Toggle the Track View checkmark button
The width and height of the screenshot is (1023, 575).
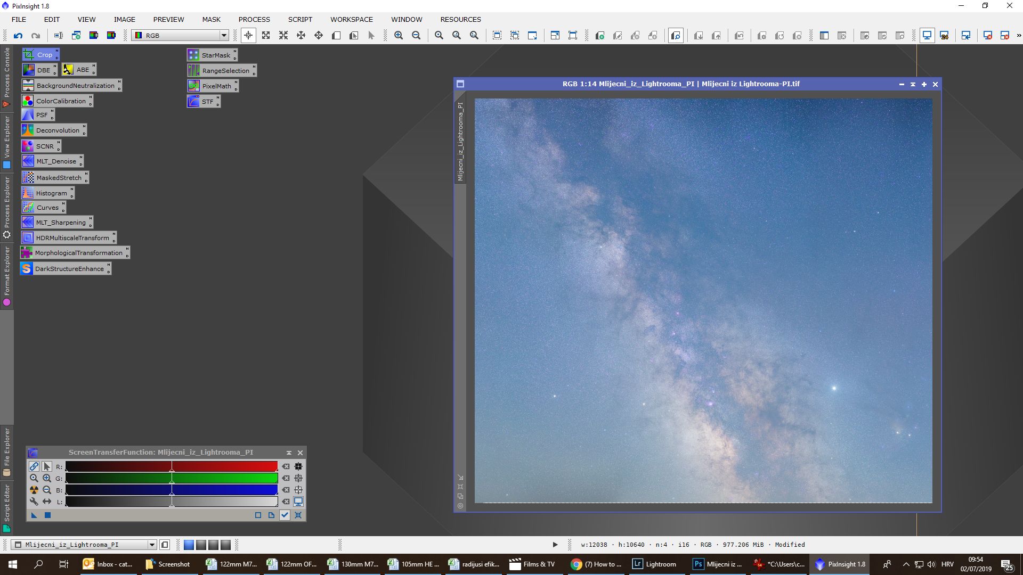[x=285, y=515]
